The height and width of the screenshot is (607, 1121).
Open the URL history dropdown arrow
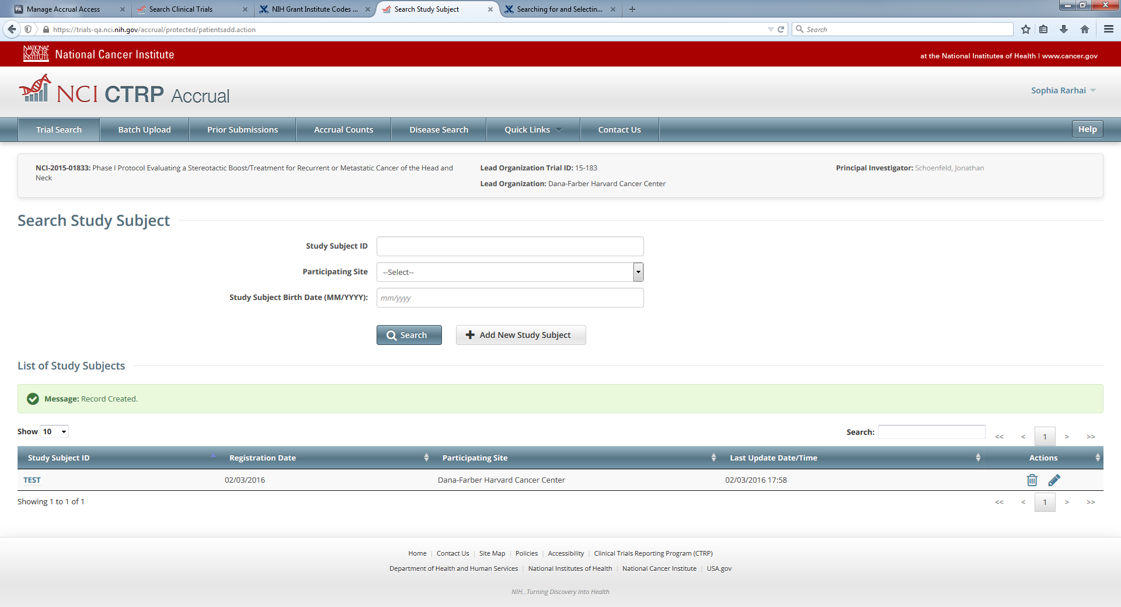click(x=771, y=29)
